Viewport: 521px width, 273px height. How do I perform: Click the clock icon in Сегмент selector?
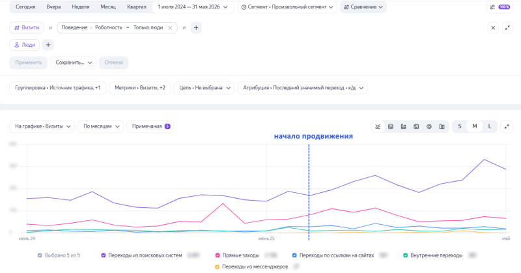tap(244, 7)
